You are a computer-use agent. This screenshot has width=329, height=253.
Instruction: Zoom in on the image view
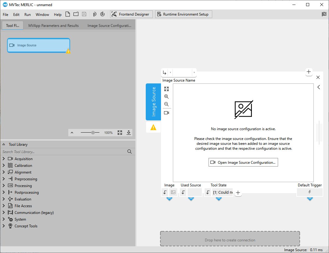pyautogui.click(x=166, y=97)
